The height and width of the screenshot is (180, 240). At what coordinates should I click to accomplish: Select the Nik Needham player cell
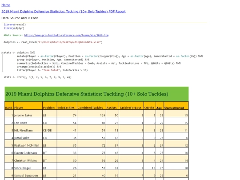coord(28,128)
